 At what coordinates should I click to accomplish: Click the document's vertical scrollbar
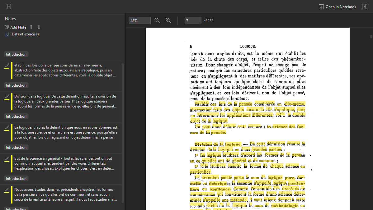coord(371,36)
